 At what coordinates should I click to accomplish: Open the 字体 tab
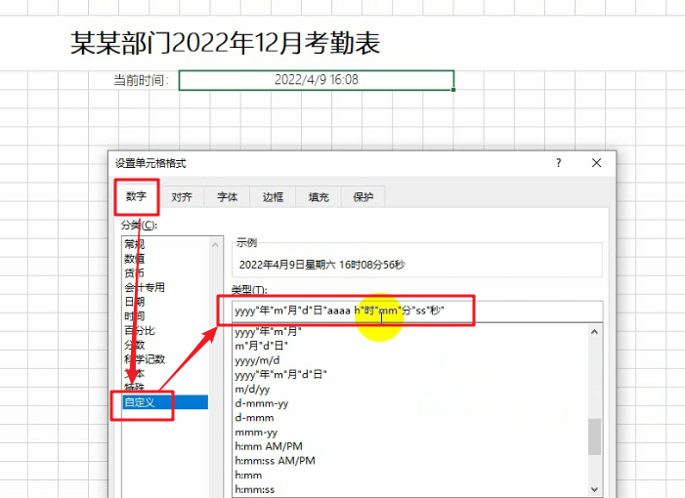(227, 197)
